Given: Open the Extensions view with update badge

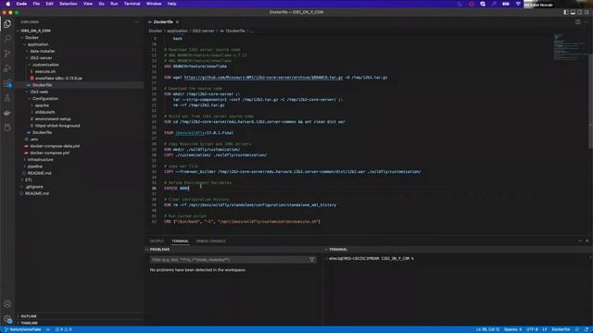Looking at the screenshot, I should [x=7, y=83].
